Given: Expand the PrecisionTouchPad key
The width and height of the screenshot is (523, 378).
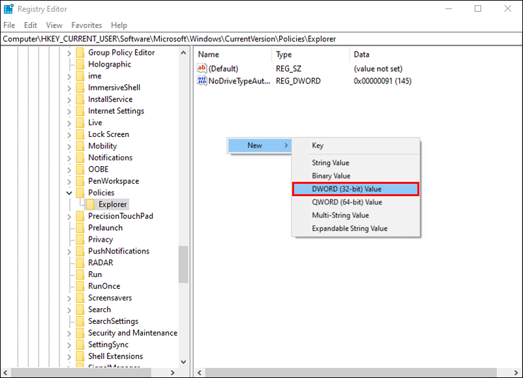Looking at the screenshot, I should click(x=69, y=216).
